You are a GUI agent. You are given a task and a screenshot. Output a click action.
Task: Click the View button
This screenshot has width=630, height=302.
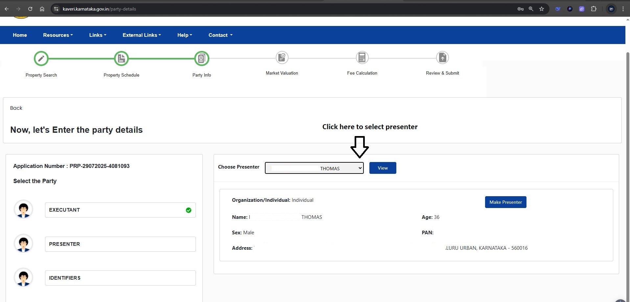(383, 168)
